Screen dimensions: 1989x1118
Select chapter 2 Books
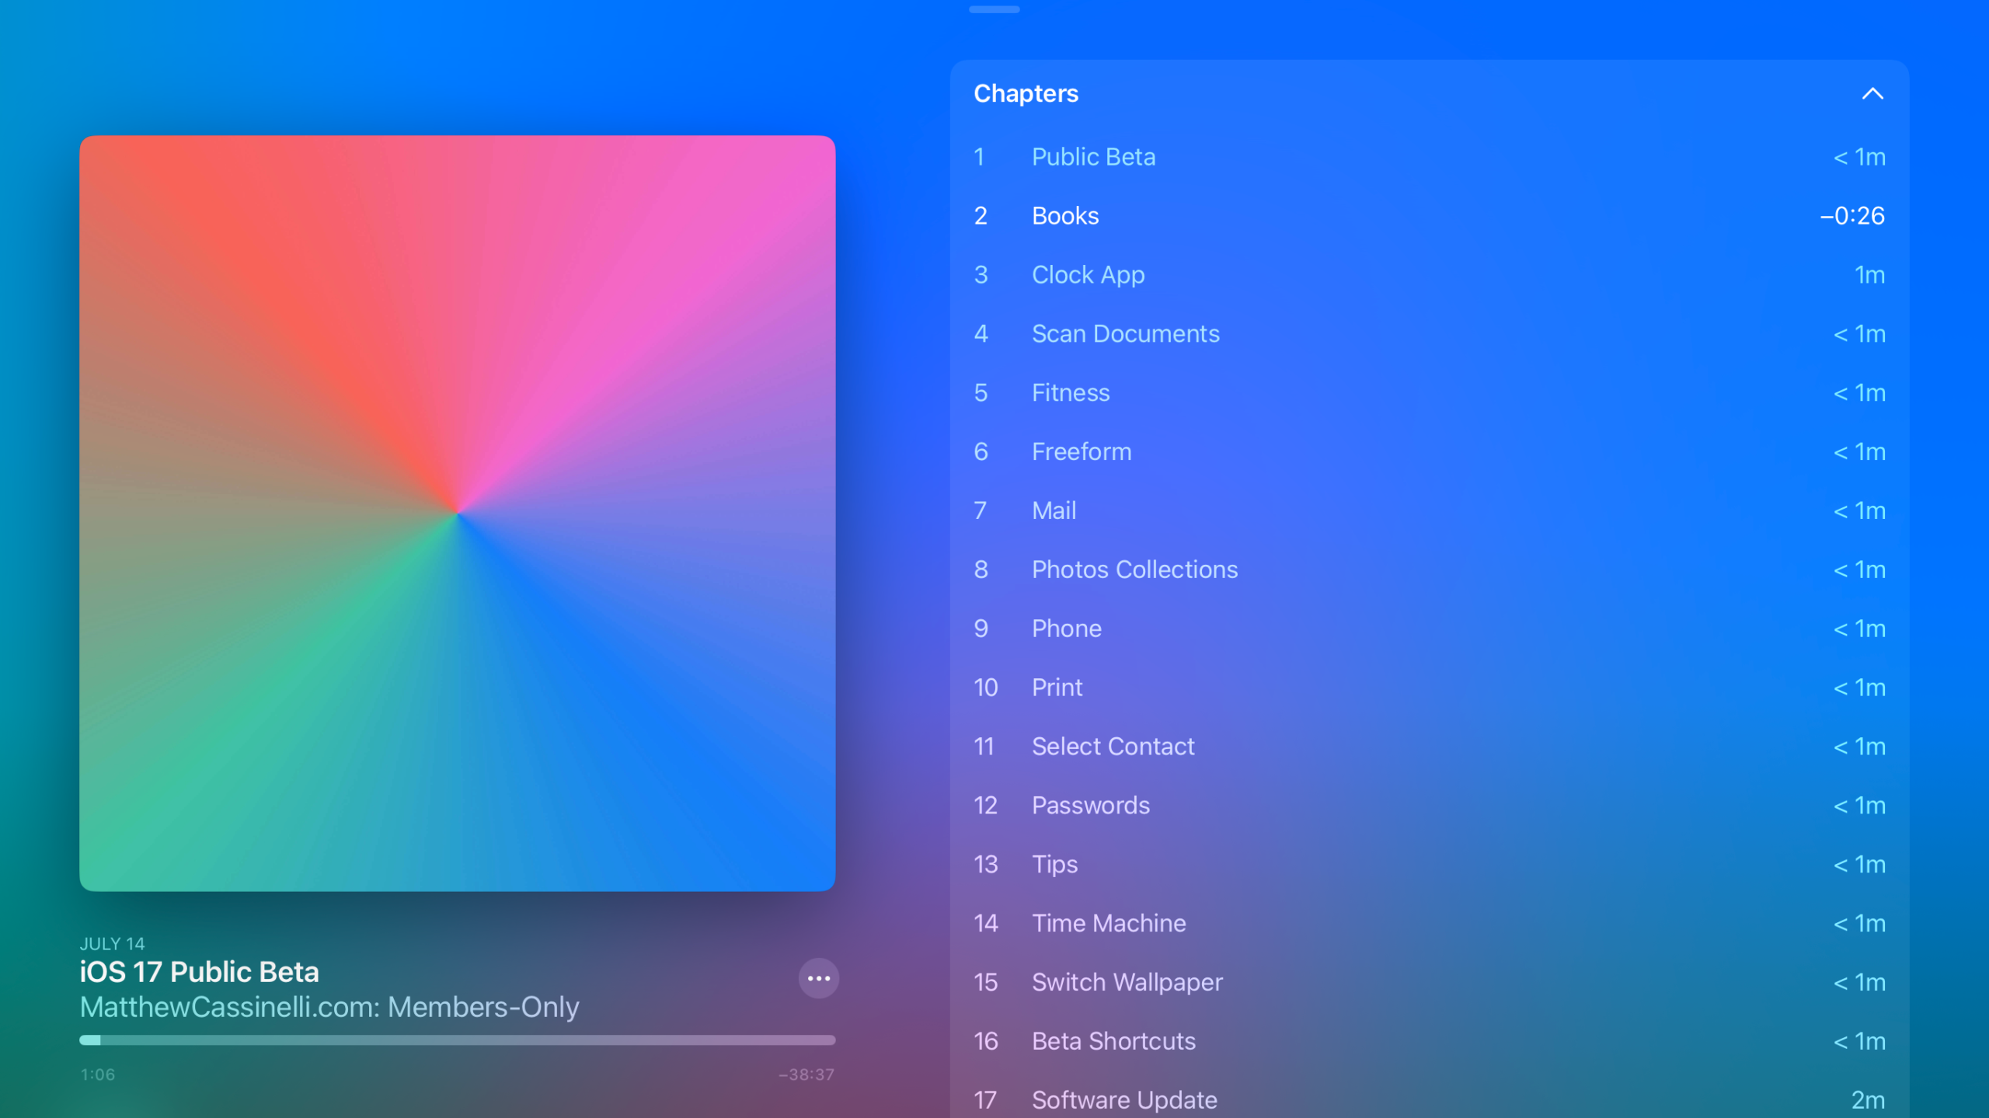(1429, 216)
